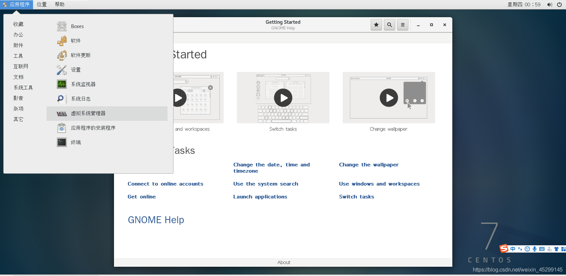Select the 办公 office category
The height and width of the screenshot is (276, 566).
tap(19, 35)
